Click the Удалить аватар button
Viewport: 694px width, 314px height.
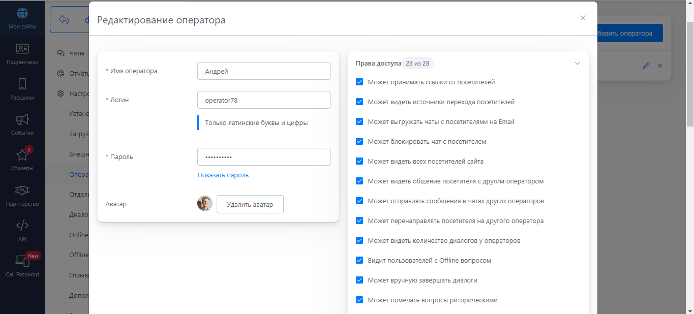(250, 204)
